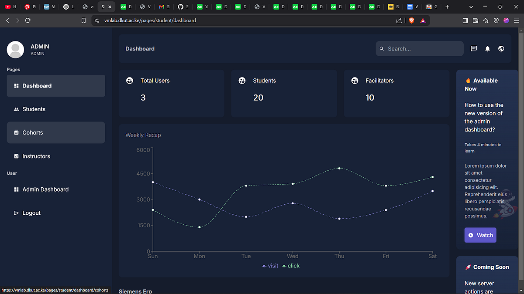Focus the Search input field

coord(420,49)
